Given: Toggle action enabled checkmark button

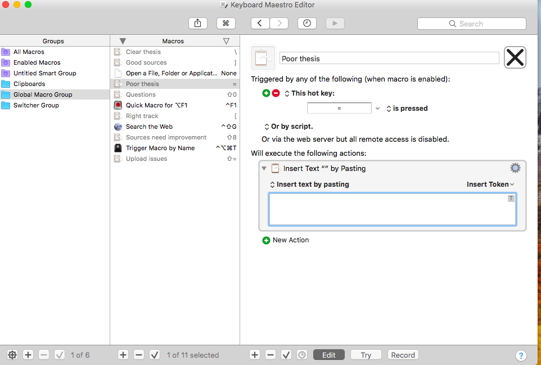Looking at the screenshot, I should [286, 355].
